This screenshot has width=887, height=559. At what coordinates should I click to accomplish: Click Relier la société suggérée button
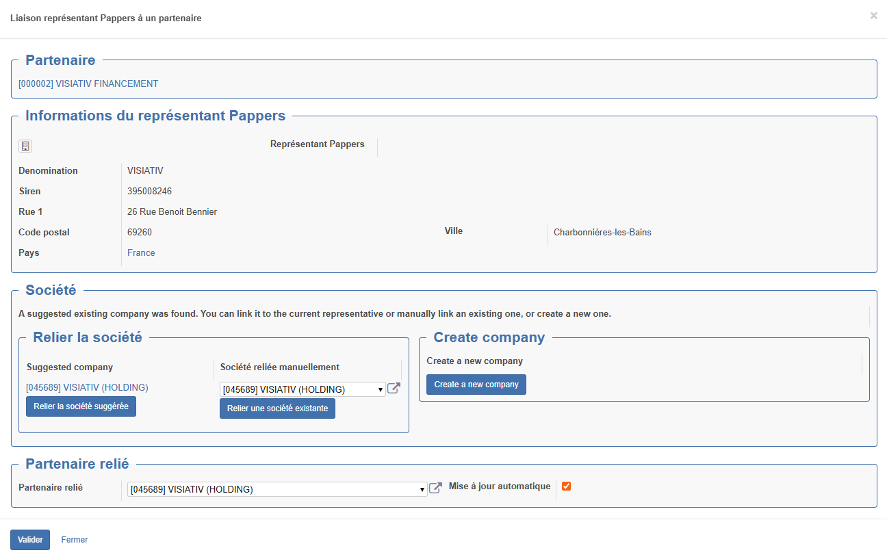point(81,406)
